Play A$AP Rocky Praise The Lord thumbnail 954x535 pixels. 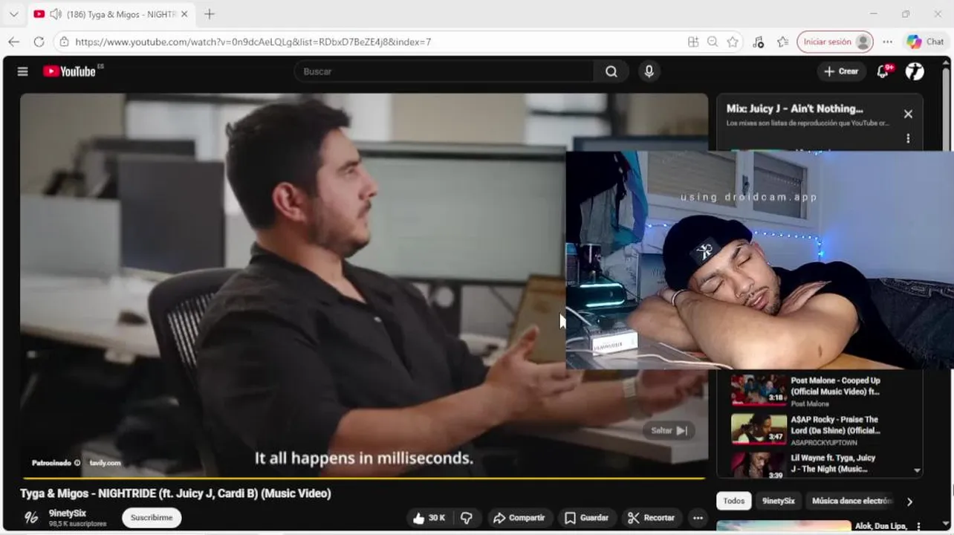(x=759, y=429)
